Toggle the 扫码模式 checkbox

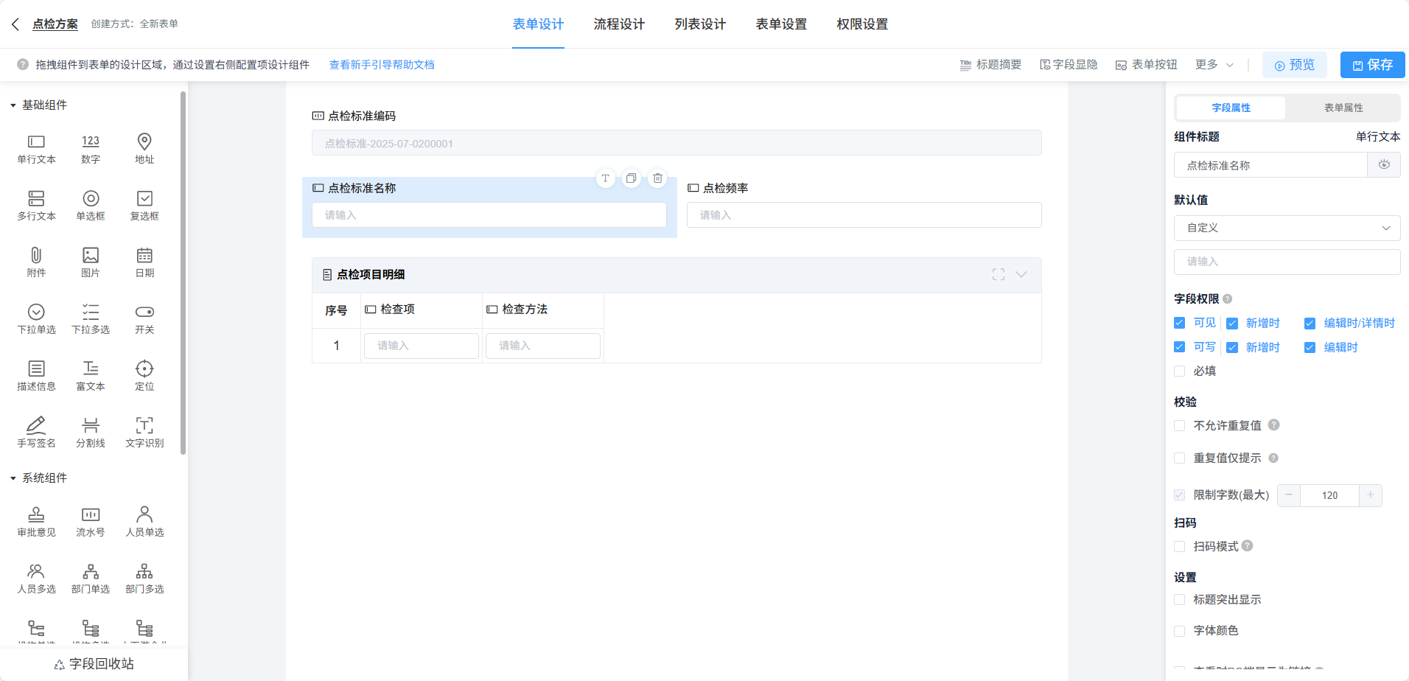click(x=1180, y=547)
